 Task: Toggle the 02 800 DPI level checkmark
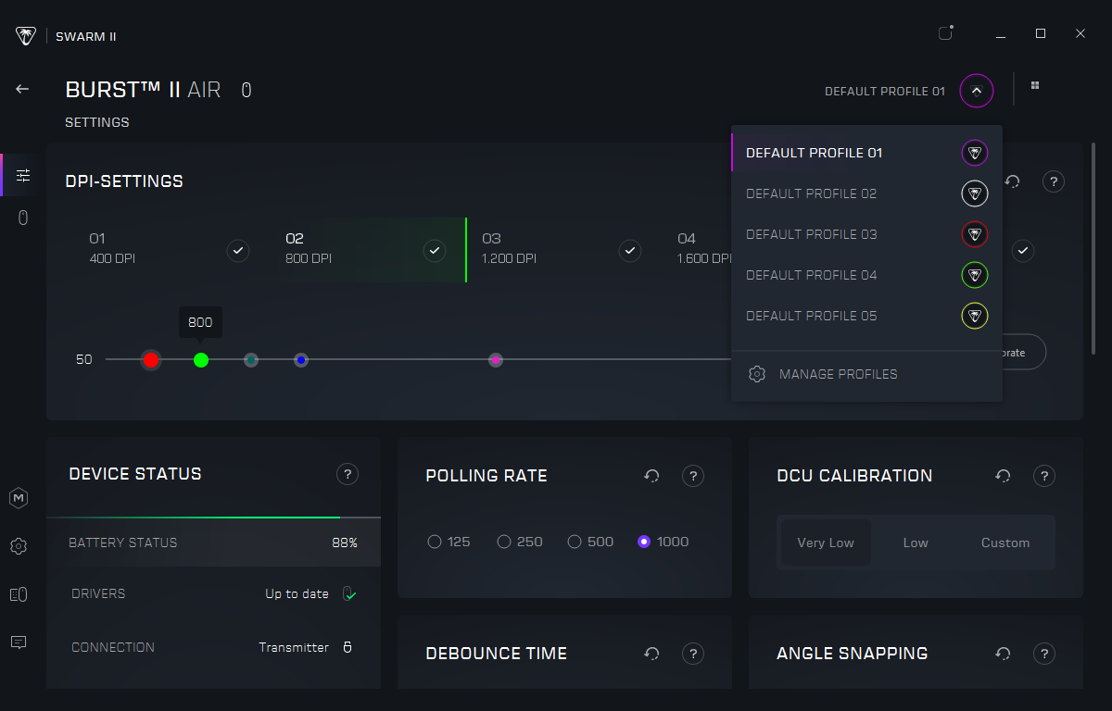point(435,250)
